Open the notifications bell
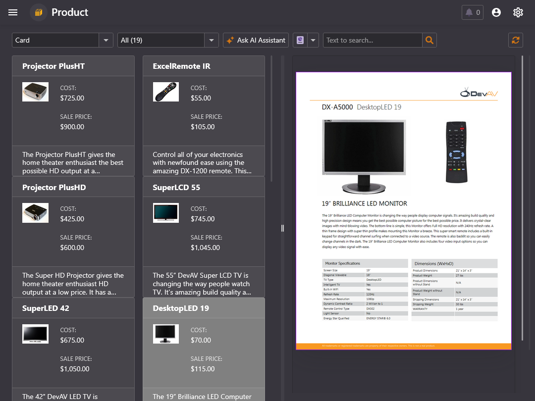 [x=472, y=12]
